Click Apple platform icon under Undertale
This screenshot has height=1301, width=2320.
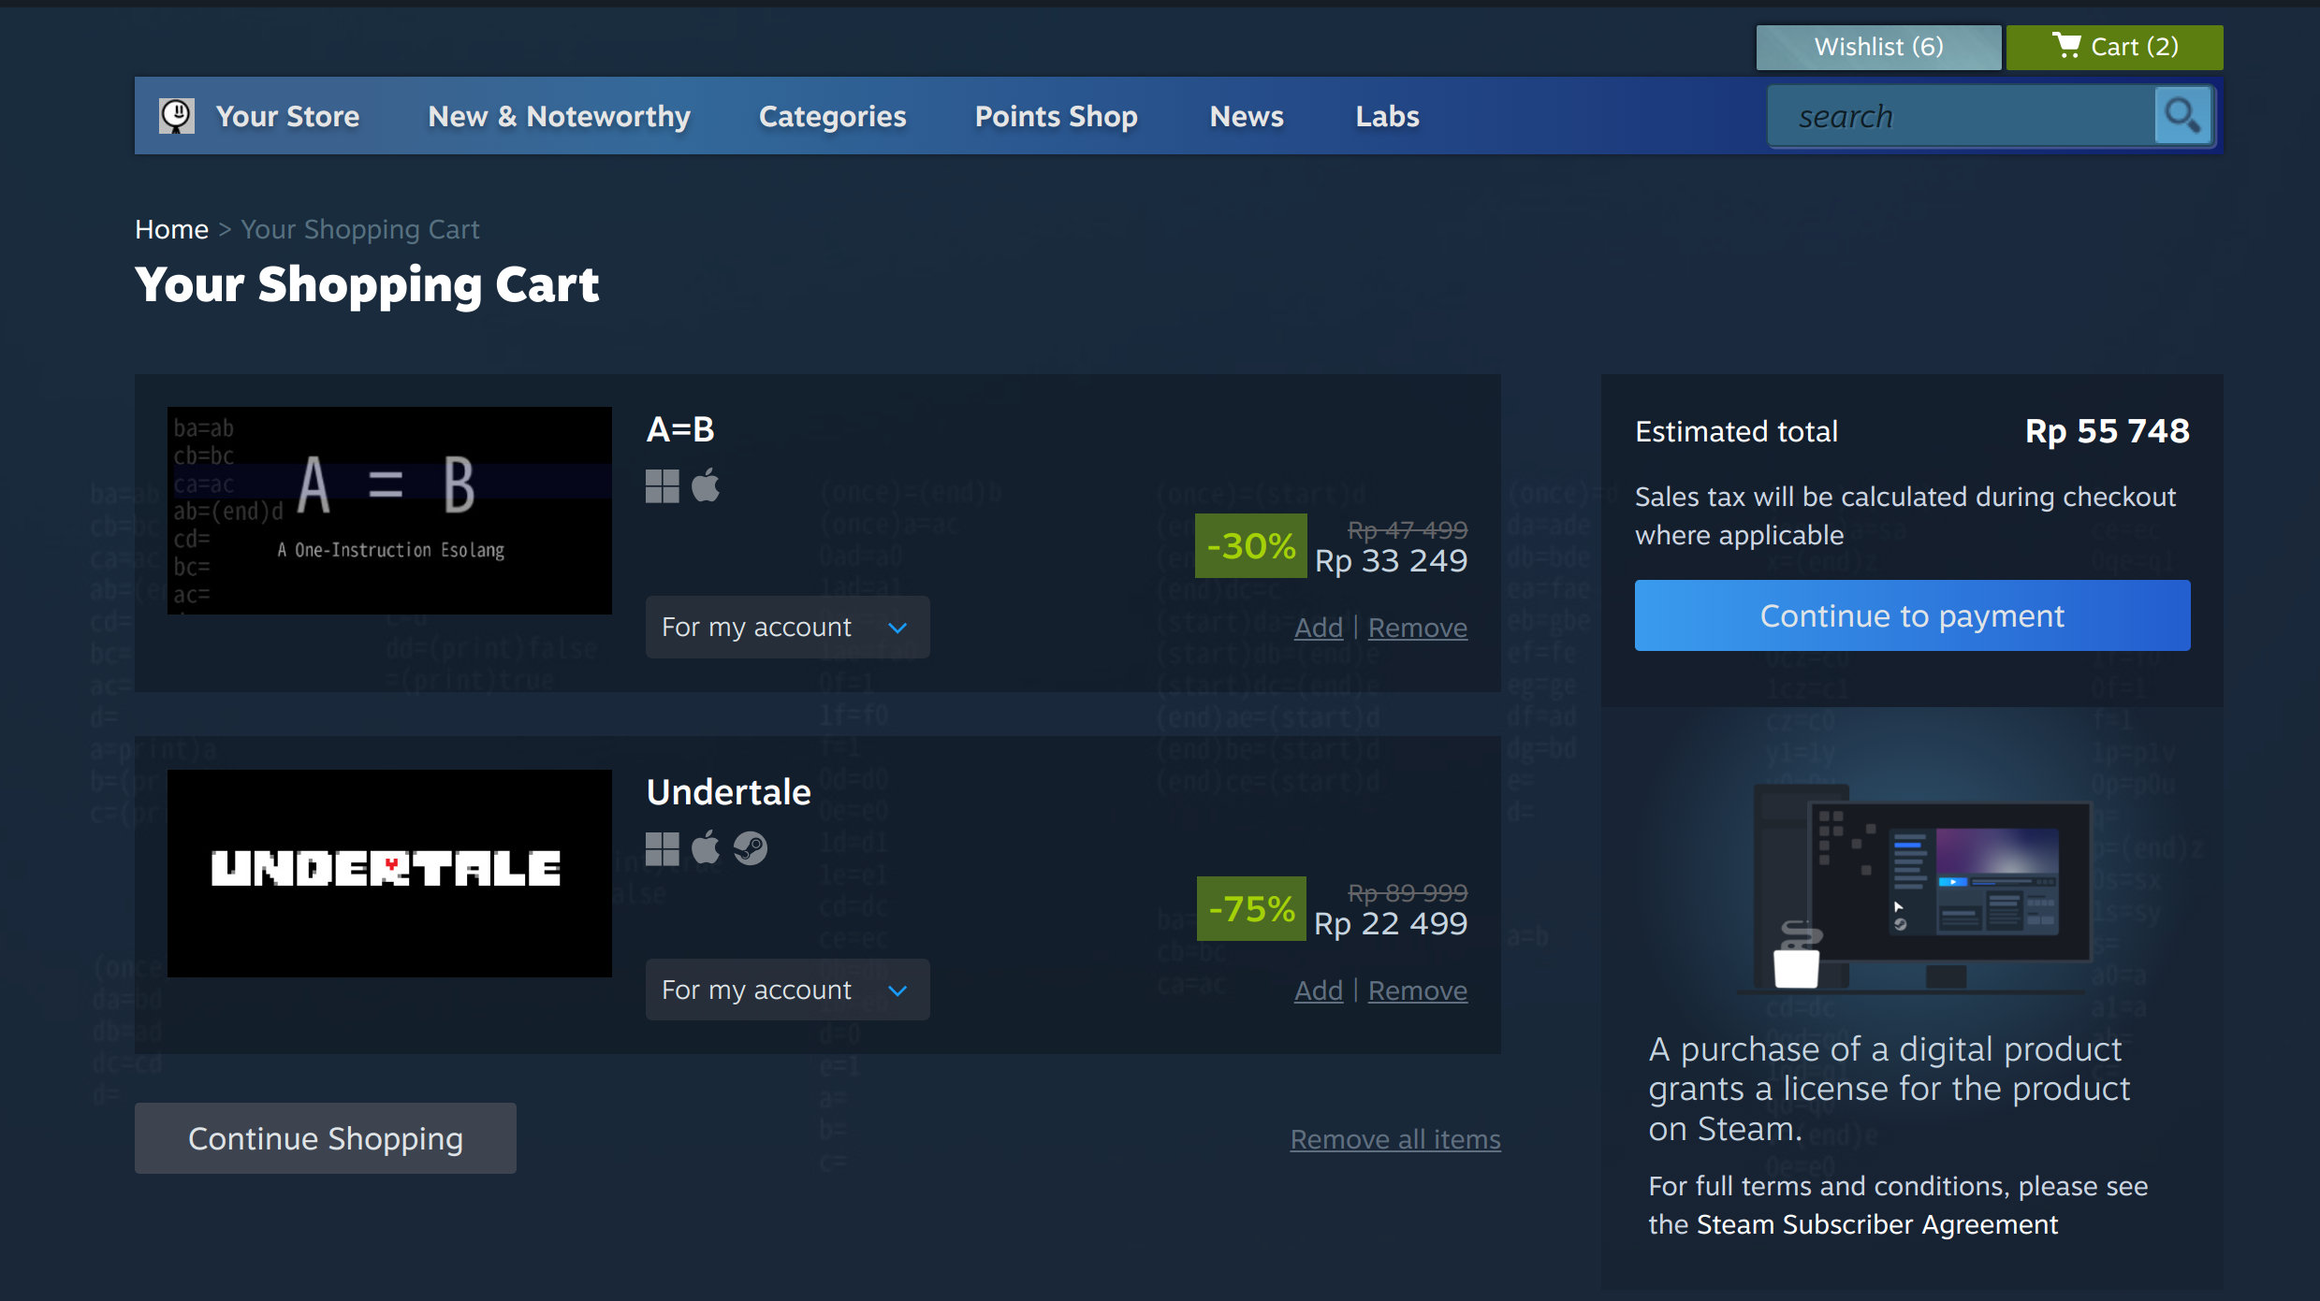tap(706, 848)
